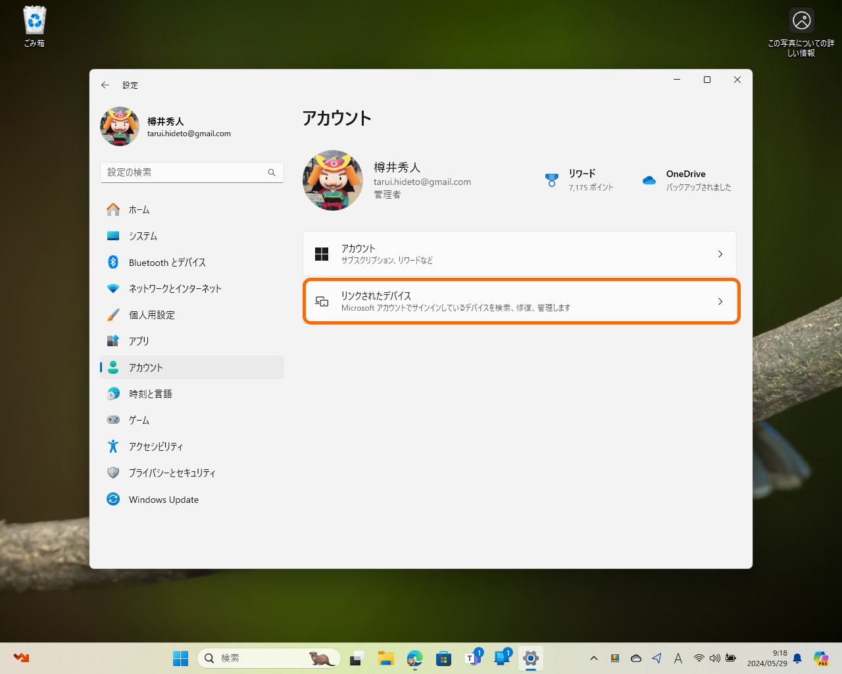Open 個人用設定 paintbrush entry
The image size is (842, 674).
click(192, 315)
